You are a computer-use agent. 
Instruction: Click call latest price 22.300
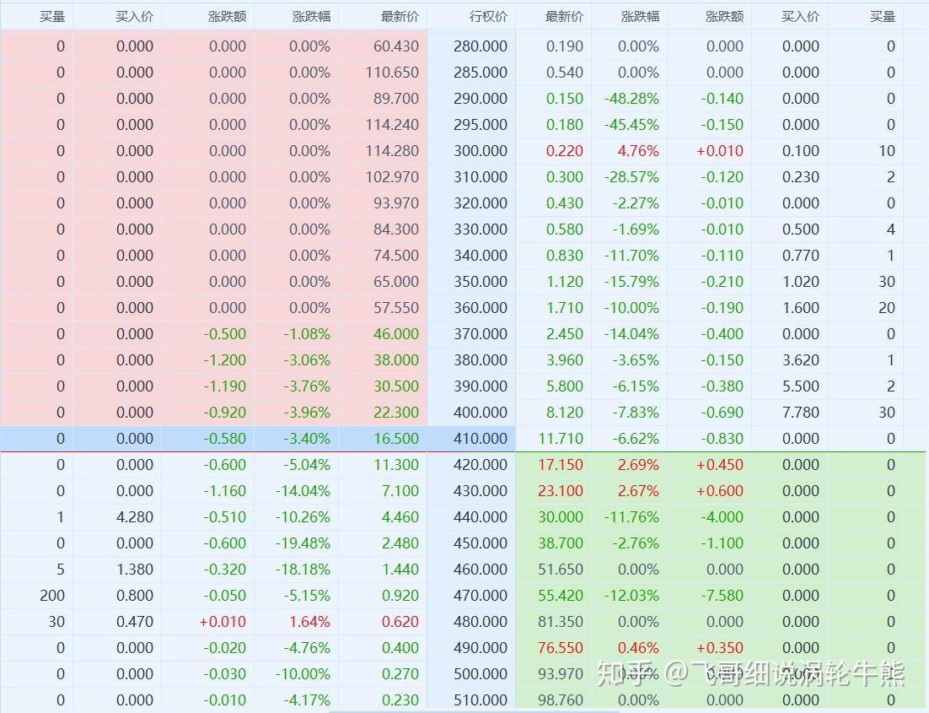(395, 413)
